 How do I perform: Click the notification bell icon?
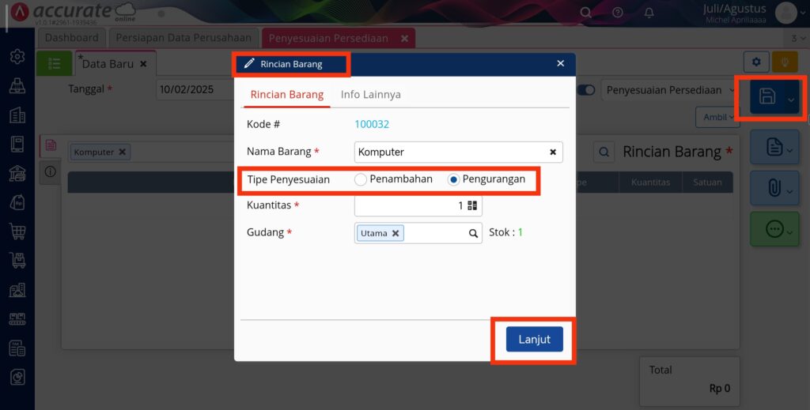pyautogui.click(x=649, y=13)
